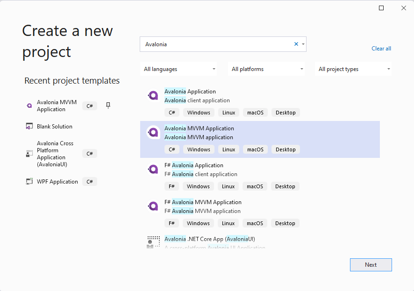Click the Clear all link
Image resolution: width=414 pixels, height=291 pixels.
381,48
